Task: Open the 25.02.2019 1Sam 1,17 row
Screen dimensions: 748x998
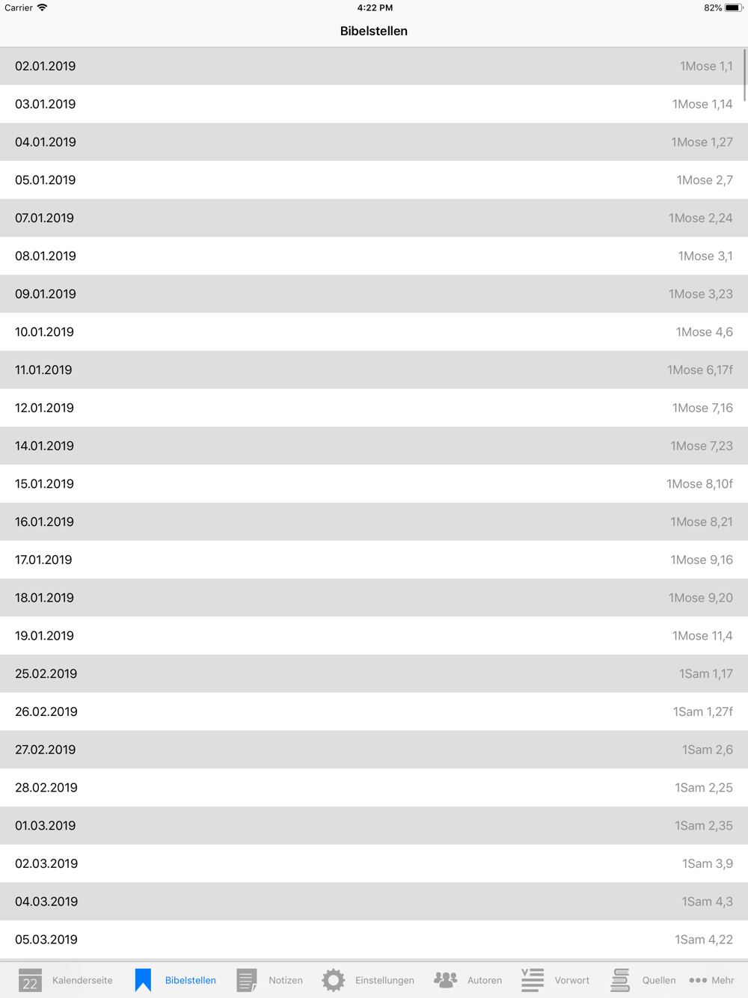Action: 374,673
